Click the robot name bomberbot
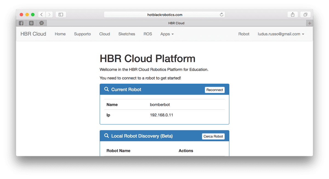 [x=160, y=105]
